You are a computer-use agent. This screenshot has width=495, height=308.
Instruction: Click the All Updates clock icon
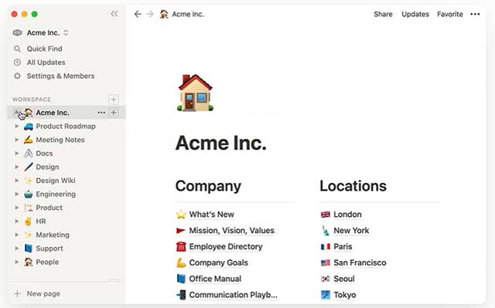(17, 63)
